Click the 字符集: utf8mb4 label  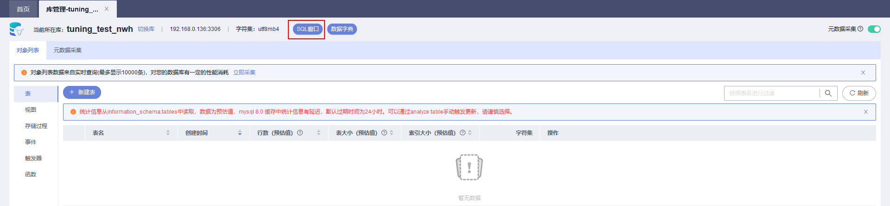point(257,29)
